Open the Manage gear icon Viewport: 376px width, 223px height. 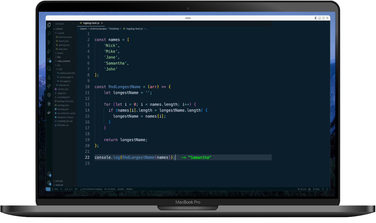49,183
